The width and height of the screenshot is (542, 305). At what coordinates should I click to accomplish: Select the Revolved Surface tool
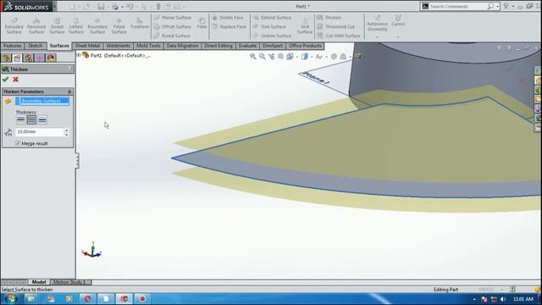[36, 26]
